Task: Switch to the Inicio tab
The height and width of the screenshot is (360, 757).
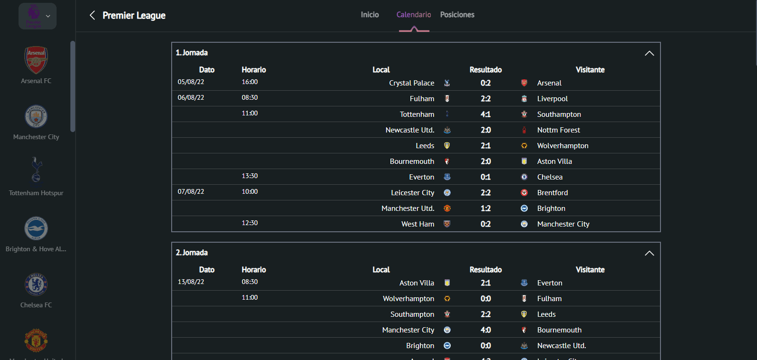Action: click(x=369, y=15)
